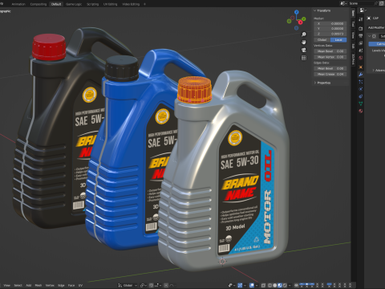Viewport: 385px width, 289px height.
Task: Open the View Layer properties tab icon
Action: pos(361,43)
